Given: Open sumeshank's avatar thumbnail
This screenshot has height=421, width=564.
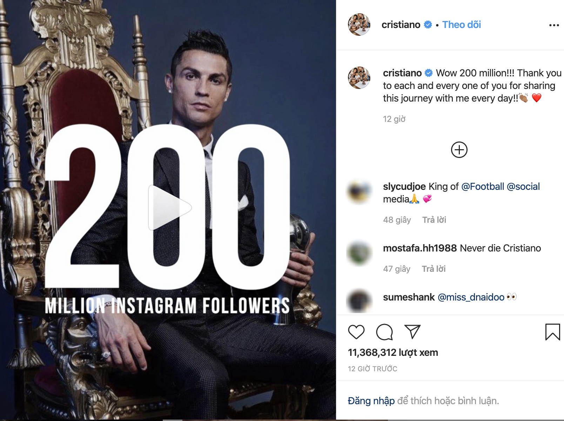Looking at the screenshot, I should click(x=359, y=301).
